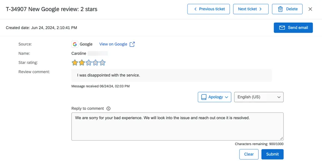The width and height of the screenshot is (322, 161).
Task: Click the external link icon beside View on Google
Action: (x=132, y=44)
